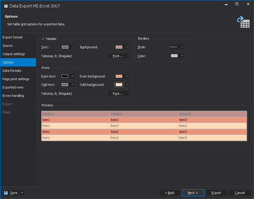Click the column2 preview header cell
Screen dimensions: 254x199
point(144,114)
